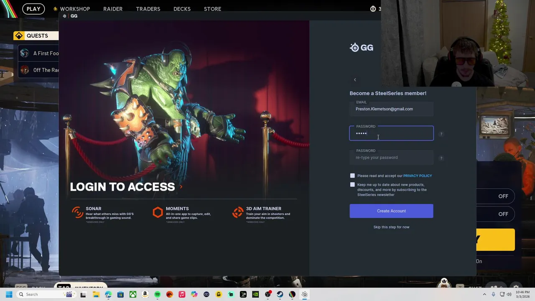
Task: Expand the hidden system tray icons chevron
Action: pyautogui.click(x=484, y=294)
